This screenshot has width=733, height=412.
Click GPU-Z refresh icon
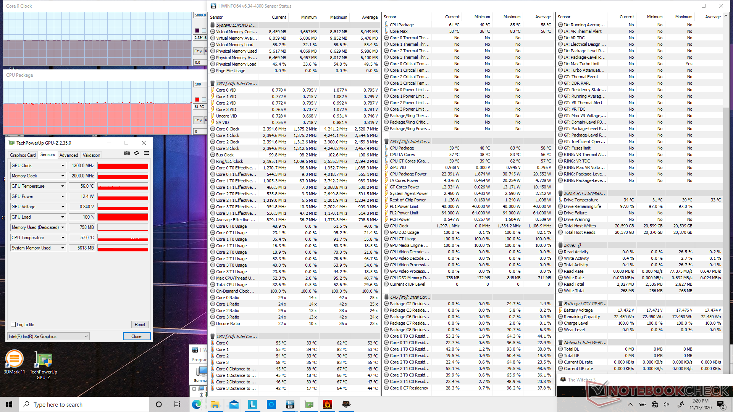(136, 153)
